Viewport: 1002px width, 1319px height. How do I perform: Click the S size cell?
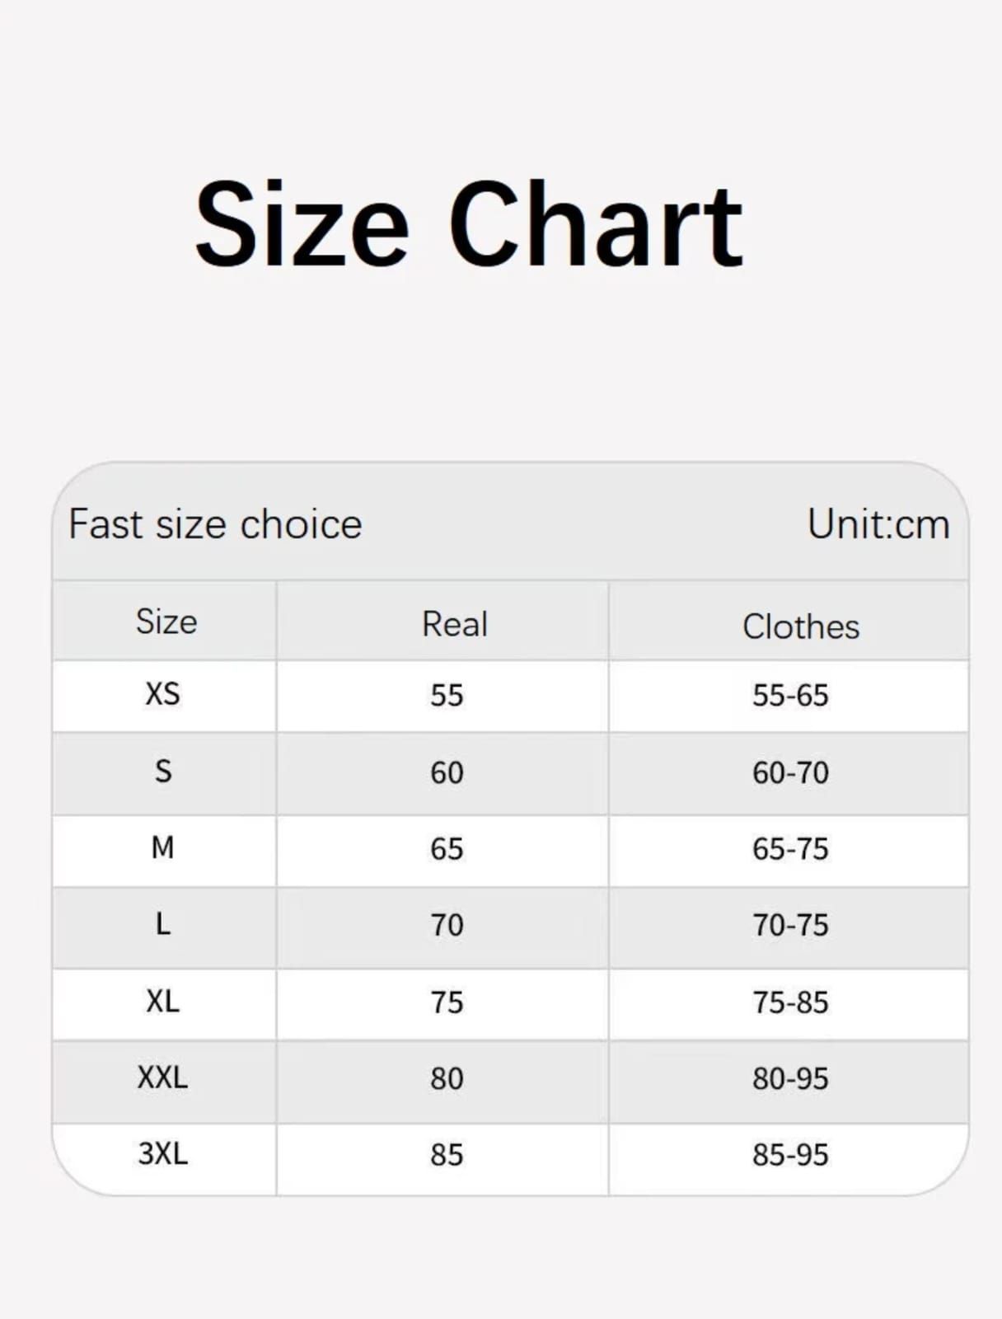click(x=163, y=772)
